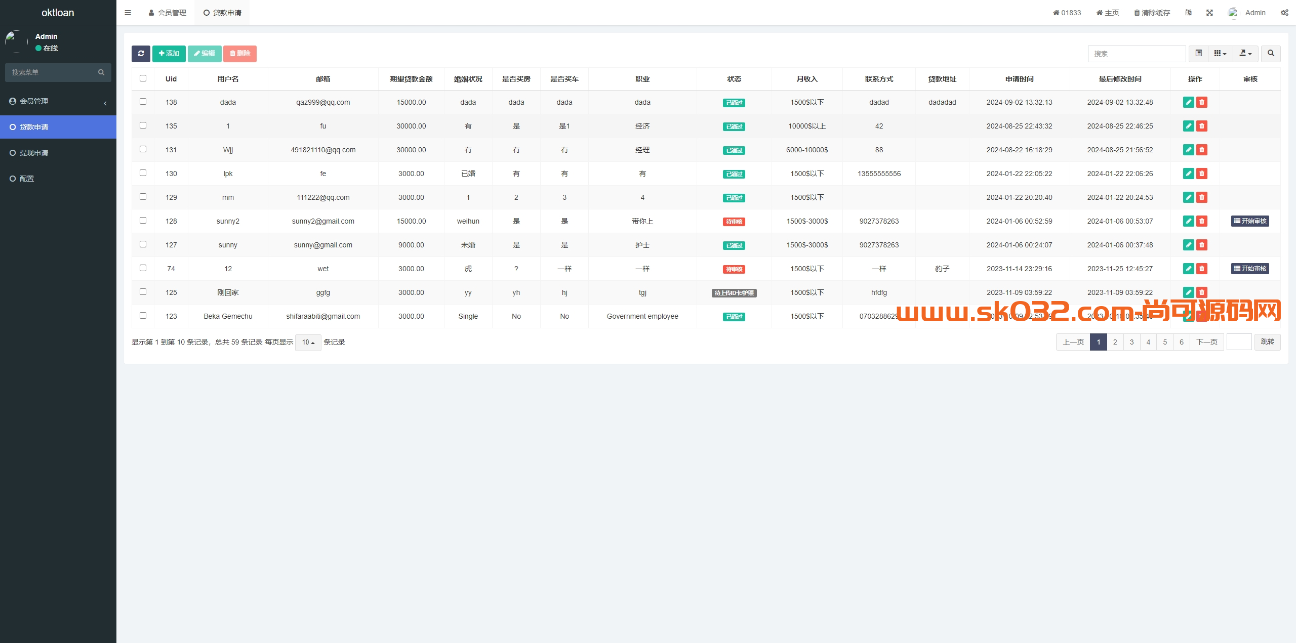The height and width of the screenshot is (643, 1296).
Task: Expand the 会员管理 sidebar menu chevron
Action: (x=105, y=103)
